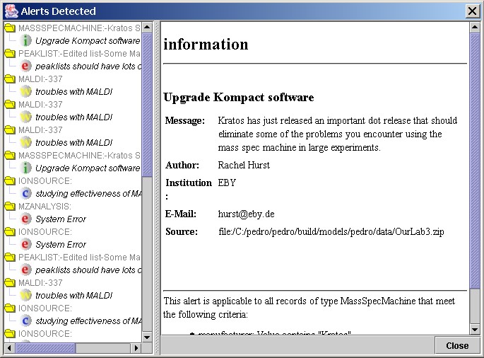484x358 pixels.
Task: Click the alert tree's vertical scrollbar down arrow
Action: [x=147, y=337]
